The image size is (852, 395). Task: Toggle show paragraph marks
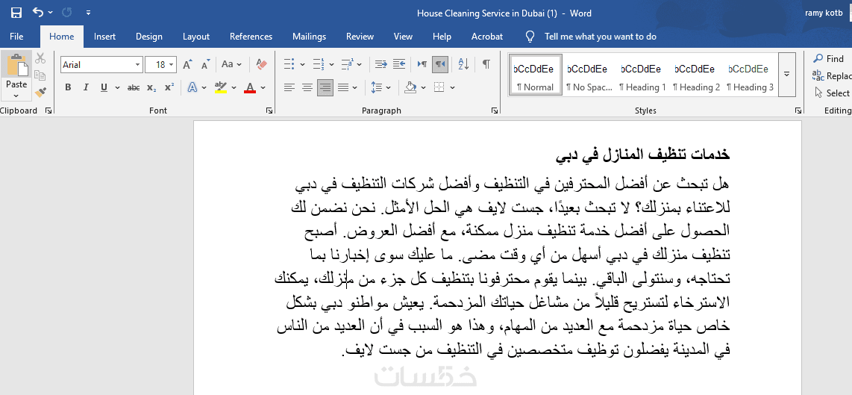pos(486,64)
